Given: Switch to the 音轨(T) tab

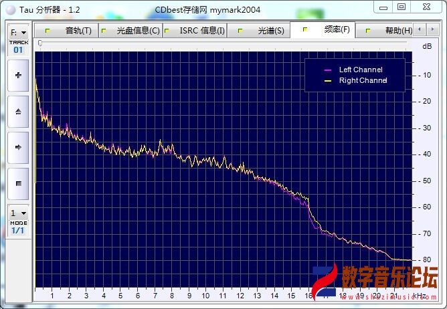Looking at the screenshot, I should click(66, 31).
